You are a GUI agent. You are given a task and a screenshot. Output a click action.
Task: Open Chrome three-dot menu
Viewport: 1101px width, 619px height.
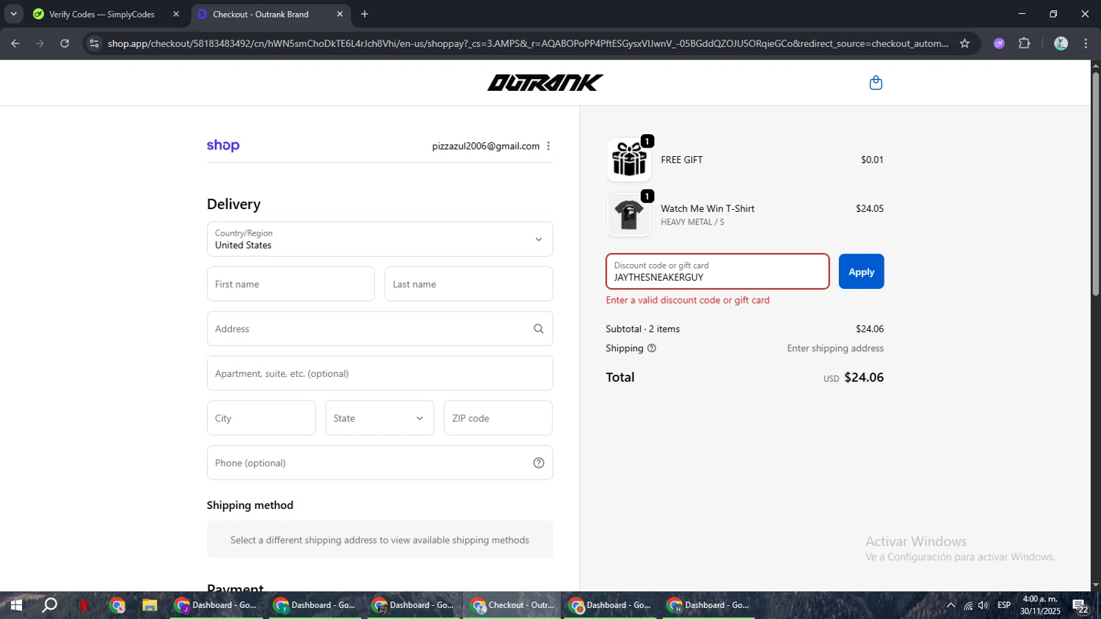point(1086,43)
